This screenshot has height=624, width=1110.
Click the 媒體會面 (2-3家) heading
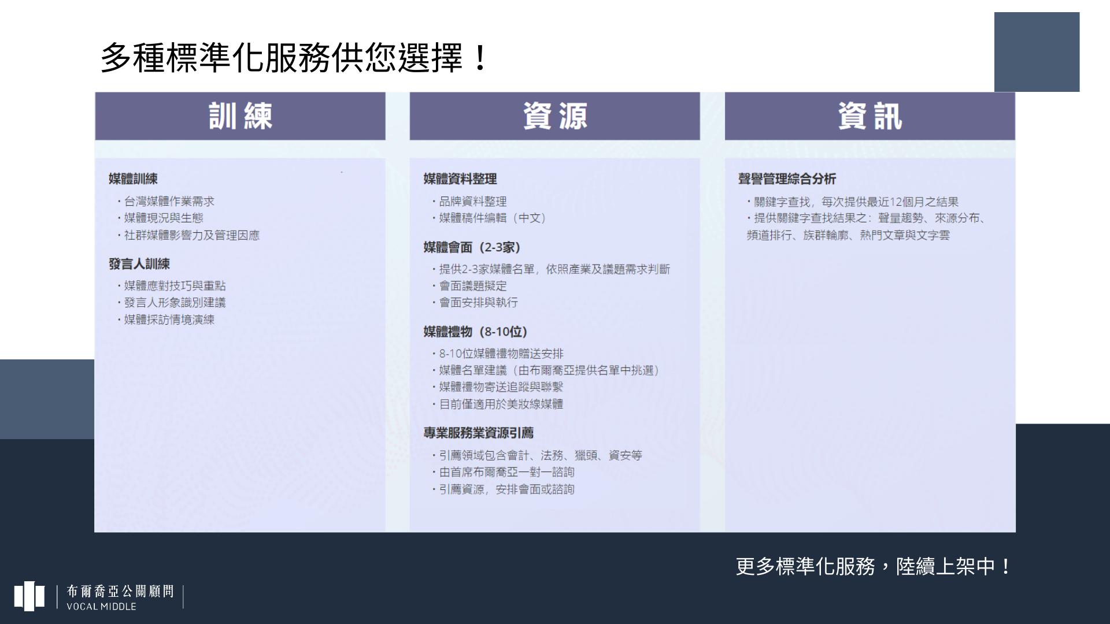(x=472, y=247)
